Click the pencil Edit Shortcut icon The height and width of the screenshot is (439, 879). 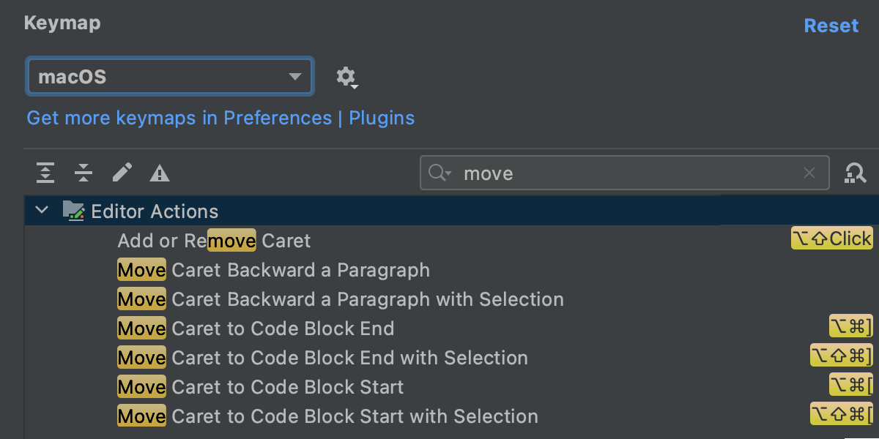click(x=122, y=173)
